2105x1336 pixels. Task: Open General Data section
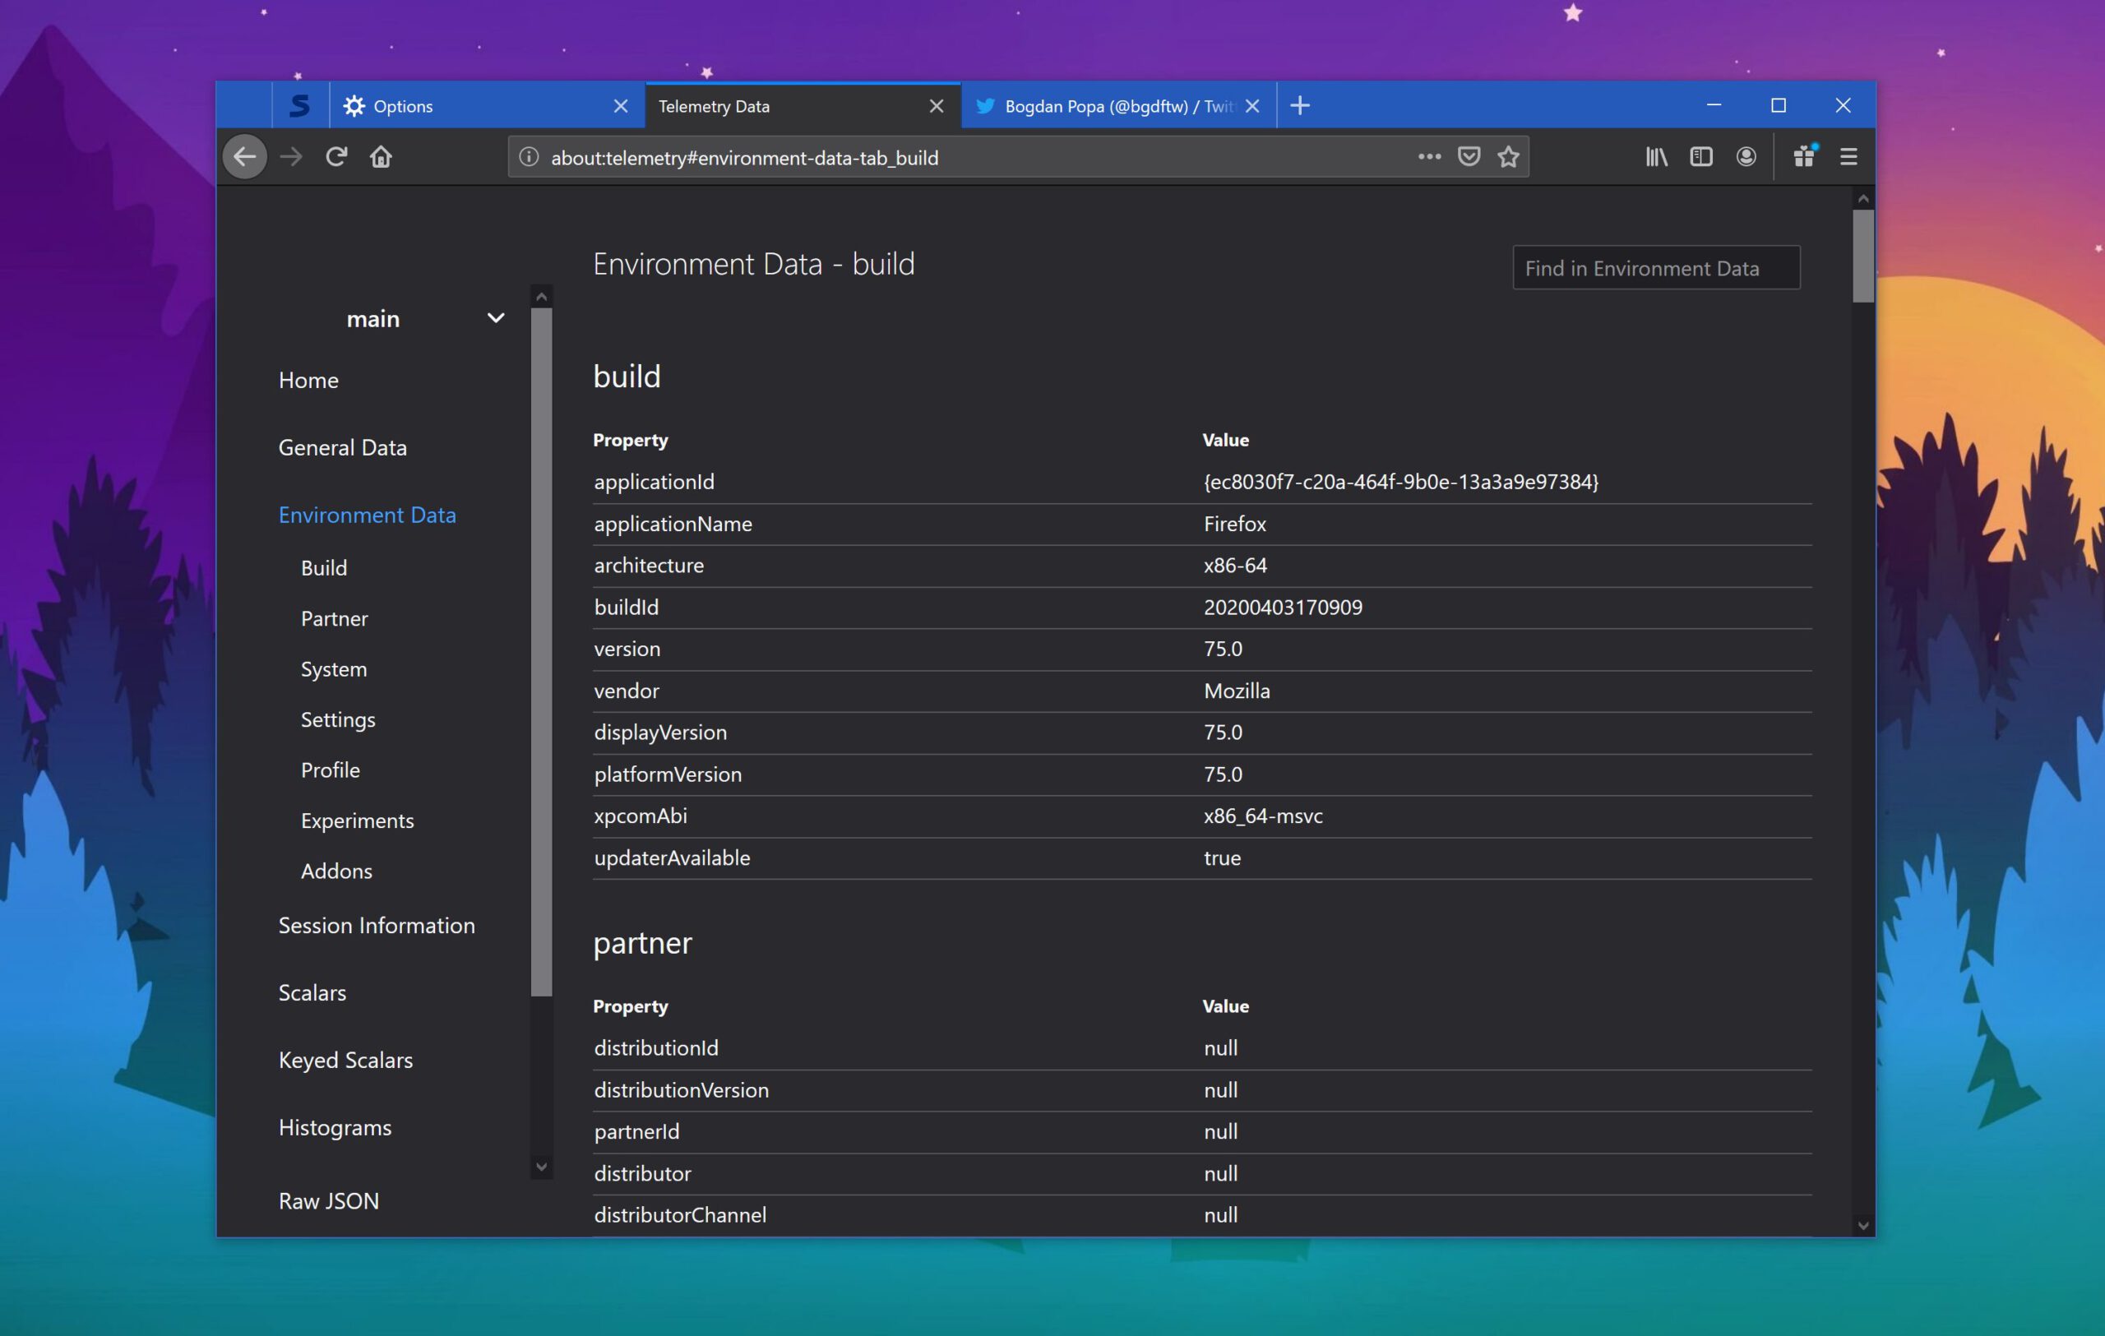coord(343,447)
